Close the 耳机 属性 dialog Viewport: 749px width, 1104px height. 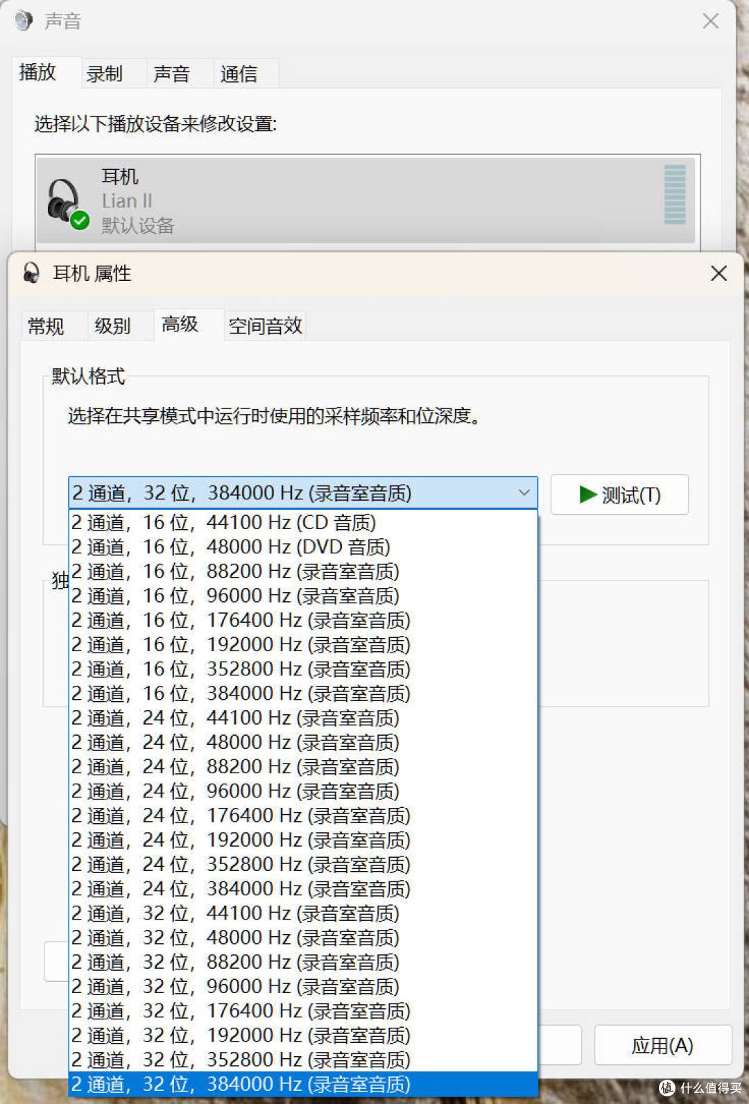click(x=718, y=273)
